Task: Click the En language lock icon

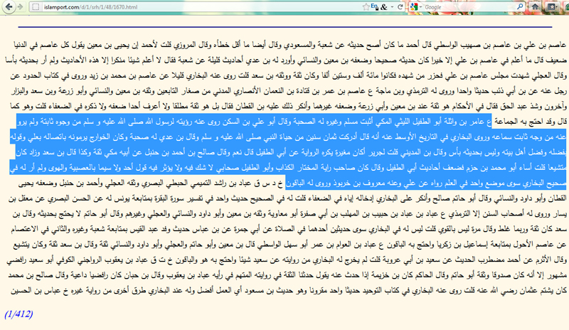Action: click(375, 7)
